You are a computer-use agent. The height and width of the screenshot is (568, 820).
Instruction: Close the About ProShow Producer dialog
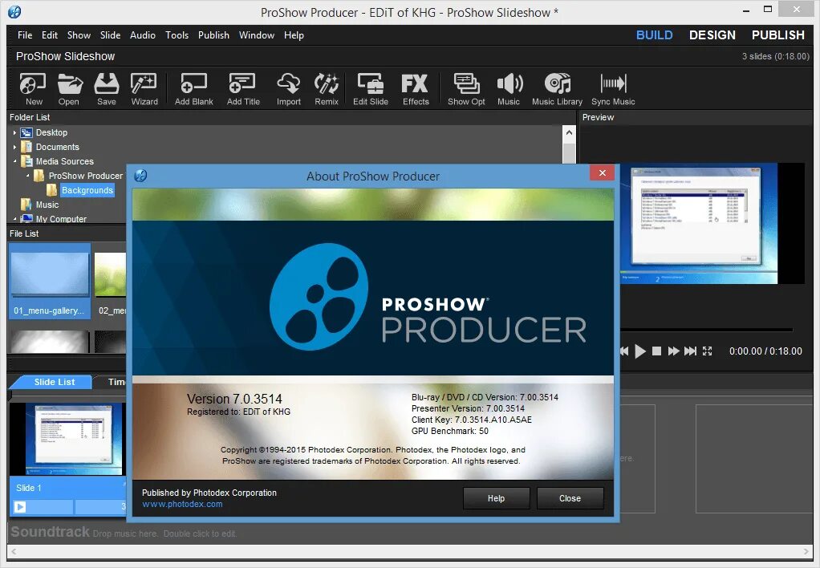(x=602, y=172)
